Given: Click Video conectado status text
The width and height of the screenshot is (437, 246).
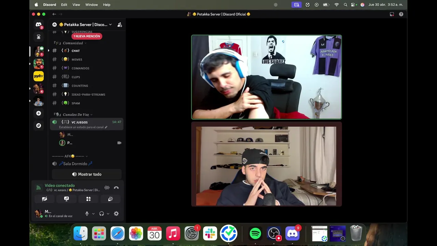Looking at the screenshot, I should click(x=60, y=186).
